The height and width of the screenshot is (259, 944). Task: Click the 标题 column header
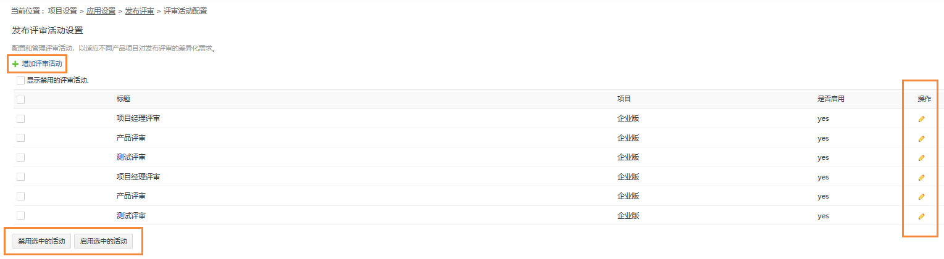123,99
